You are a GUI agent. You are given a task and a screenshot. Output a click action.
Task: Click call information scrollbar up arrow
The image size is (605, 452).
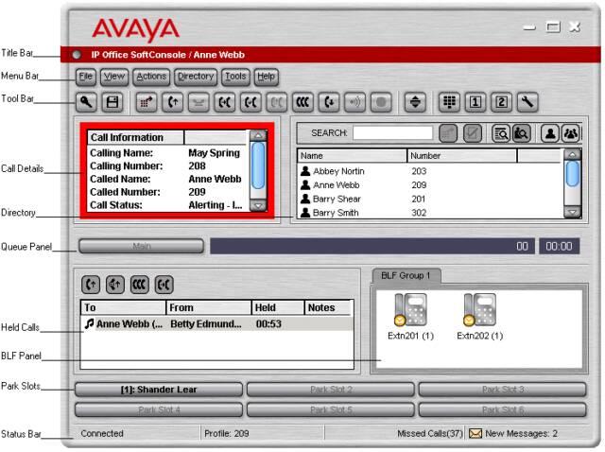(258, 135)
